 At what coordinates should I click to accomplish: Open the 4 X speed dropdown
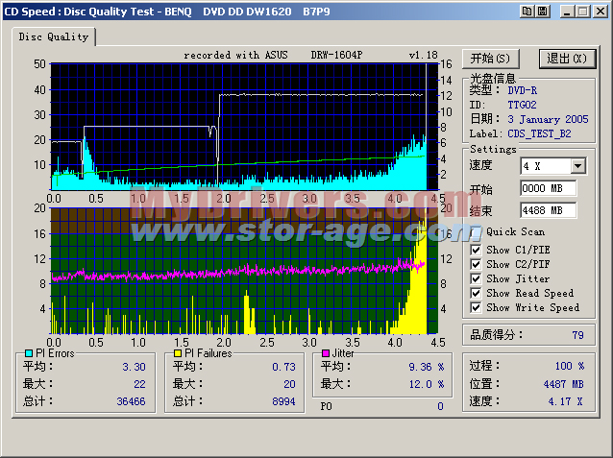[577, 166]
